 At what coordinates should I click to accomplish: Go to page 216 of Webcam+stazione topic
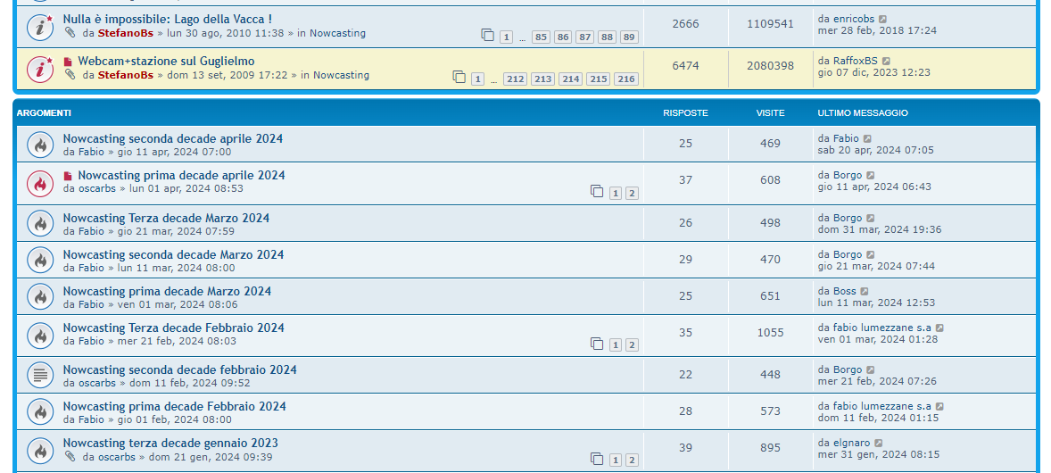pyautogui.click(x=625, y=79)
